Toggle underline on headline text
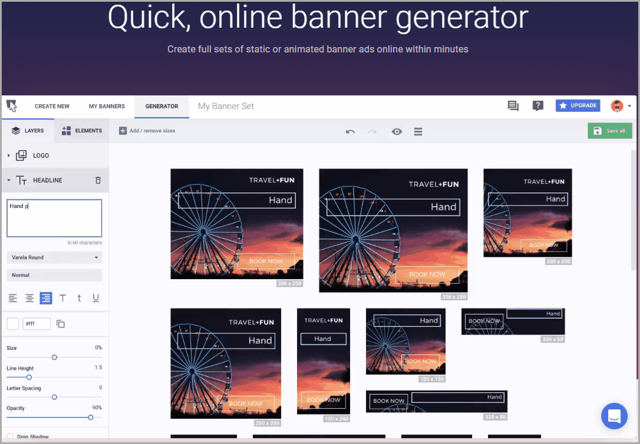The image size is (640, 444). click(x=96, y=298)
